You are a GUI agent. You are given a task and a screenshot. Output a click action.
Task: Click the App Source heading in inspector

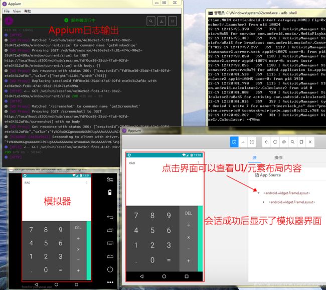[x=268, y=175]
